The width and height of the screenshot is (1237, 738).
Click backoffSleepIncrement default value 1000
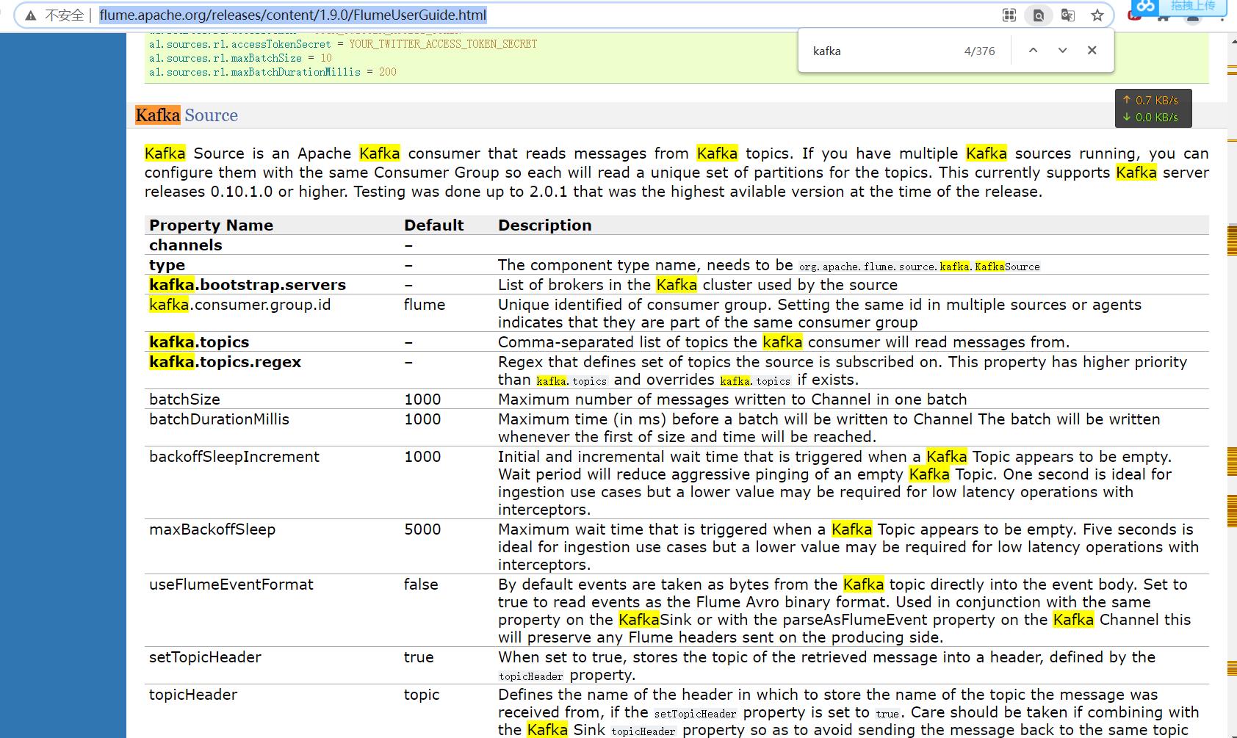click(x=422, y=457)
